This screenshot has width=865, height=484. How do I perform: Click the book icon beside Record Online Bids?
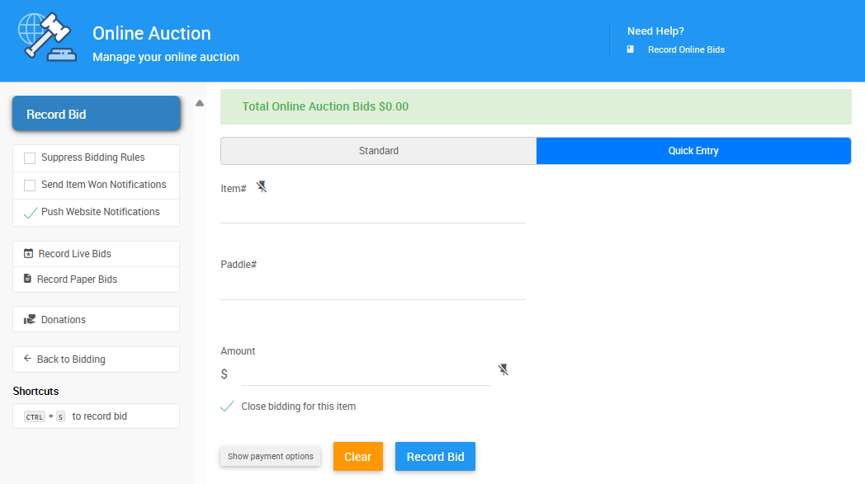631,49
